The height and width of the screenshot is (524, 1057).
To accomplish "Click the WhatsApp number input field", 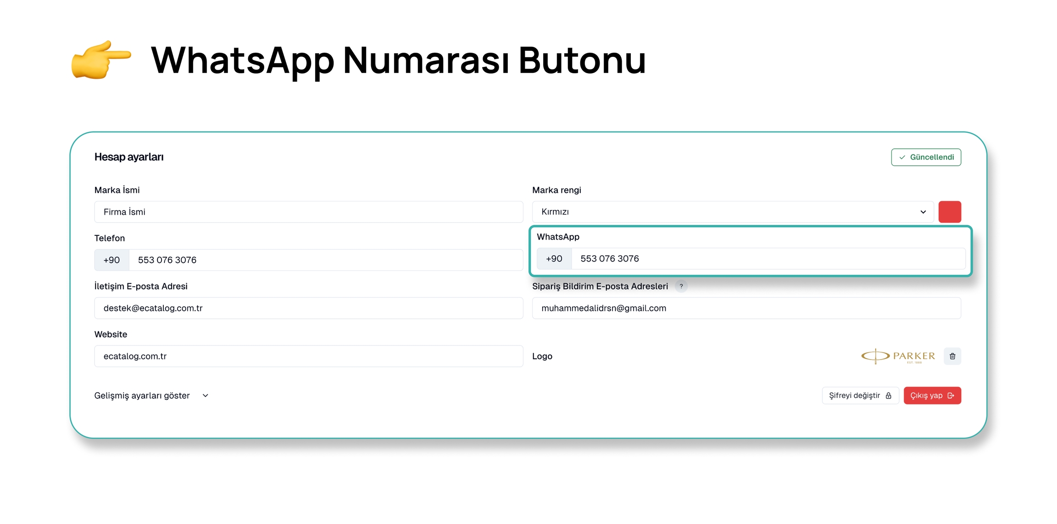I will click(x=768, y=258).
